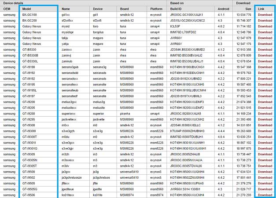Click the Platform column header
Viewport: 276px width, 198px height.
click(156, 9)
